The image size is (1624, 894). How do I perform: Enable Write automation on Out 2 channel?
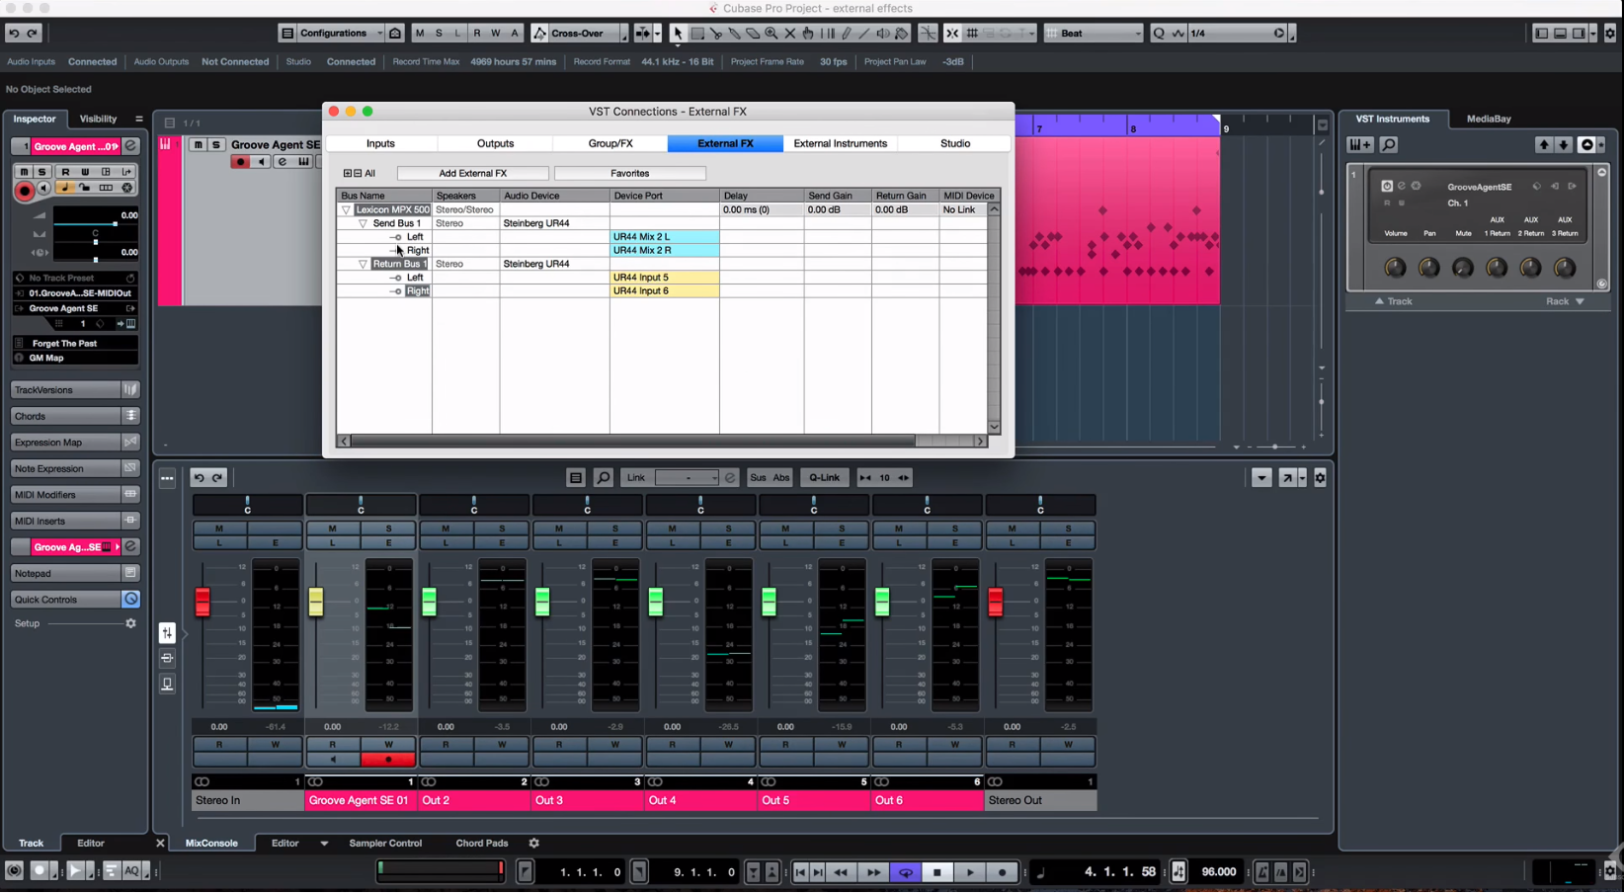click(502, 746)
